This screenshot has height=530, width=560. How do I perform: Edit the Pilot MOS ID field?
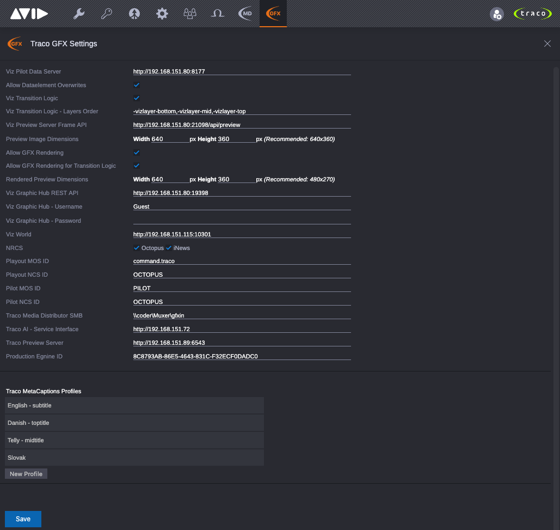[242, 288]
